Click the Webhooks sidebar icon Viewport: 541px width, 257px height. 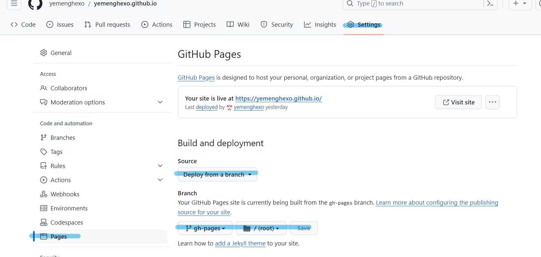coord(44,194)
